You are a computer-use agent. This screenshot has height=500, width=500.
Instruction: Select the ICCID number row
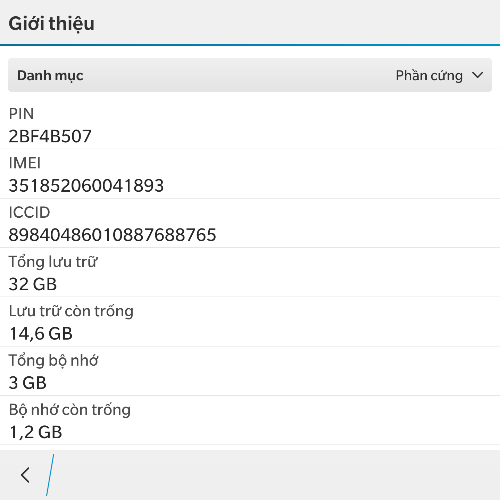250,223
